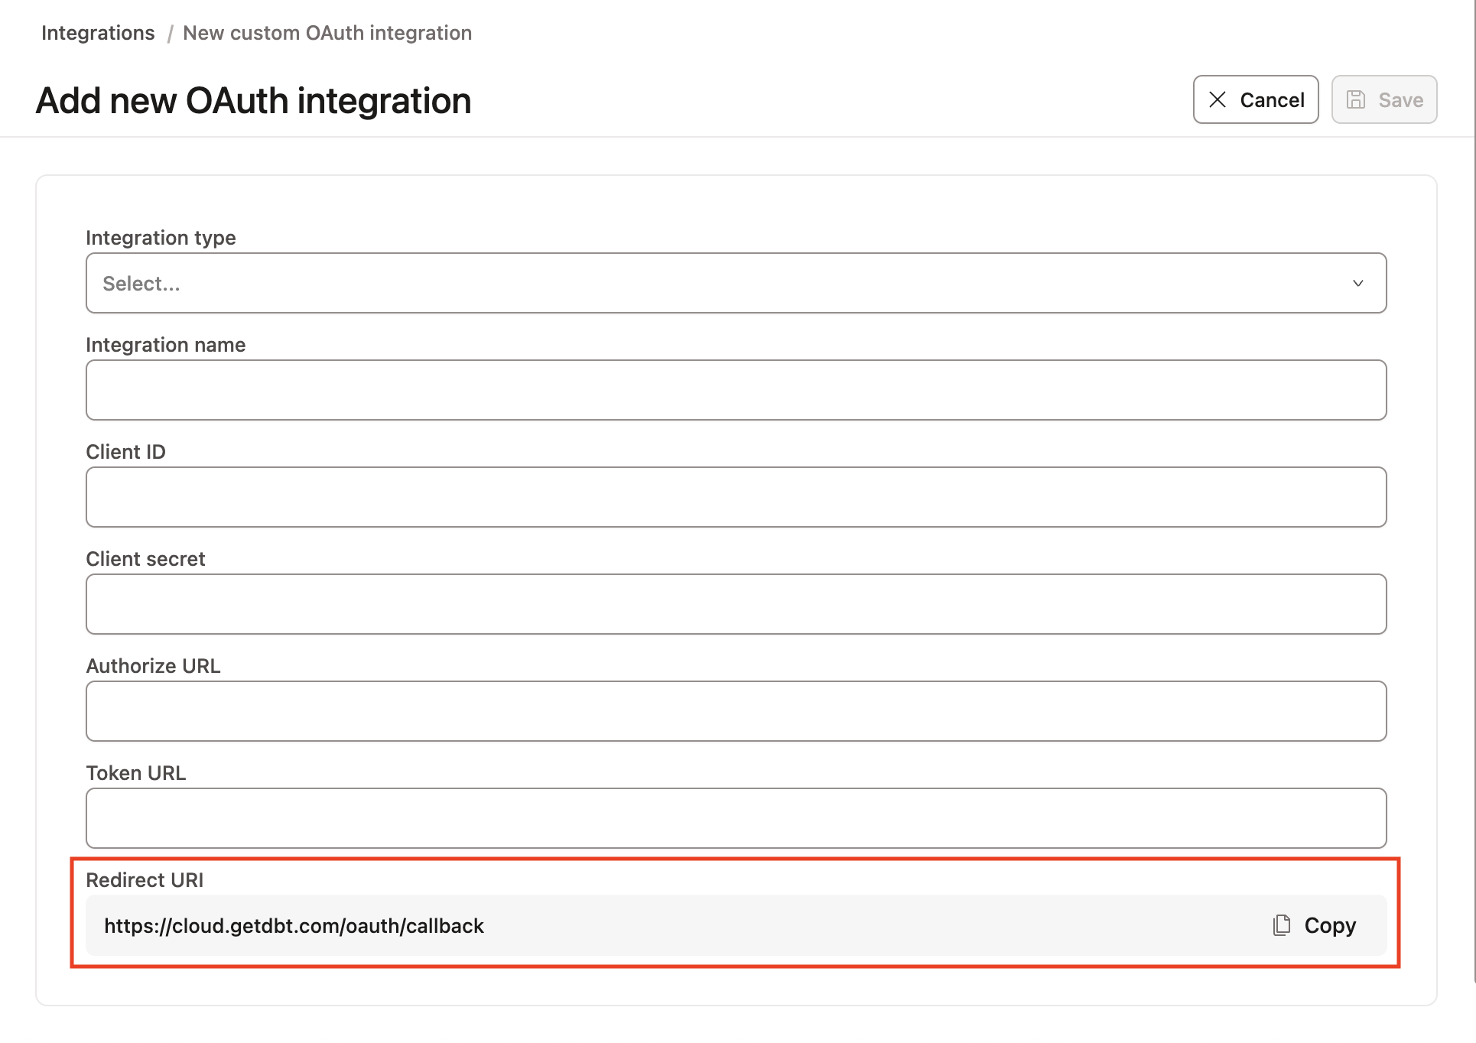Image resolution: width=1476 pixels, height=1043 pixels.
Task: Click inside the Token URL input
Action: pos(734,818)
